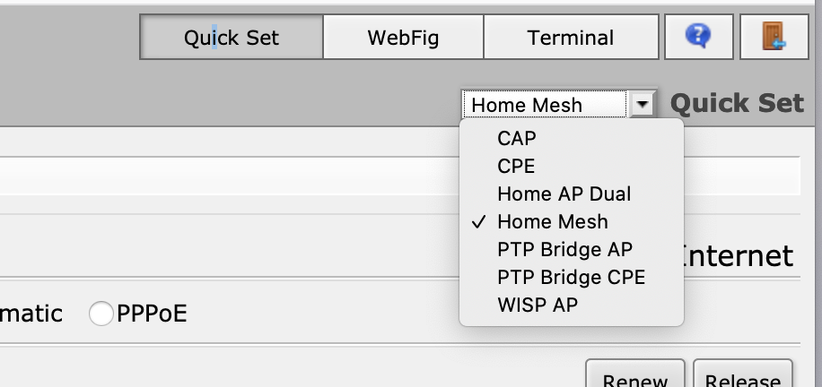Click the logout door icon
Viewport: 822px width, 387px height.
[773, 37]
